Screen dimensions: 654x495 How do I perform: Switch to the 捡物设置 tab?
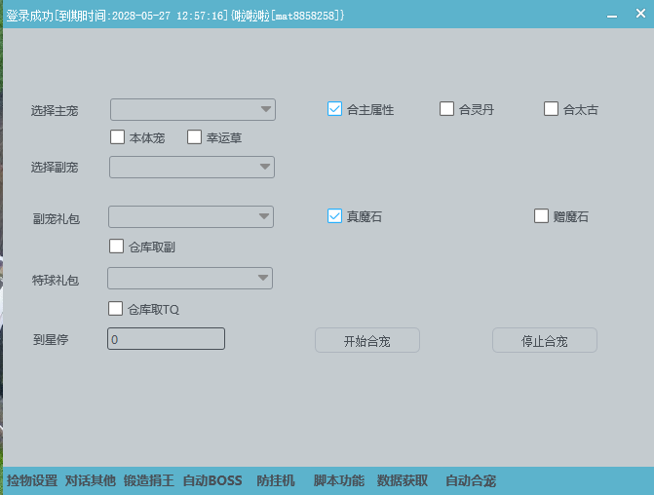point(32,481)
